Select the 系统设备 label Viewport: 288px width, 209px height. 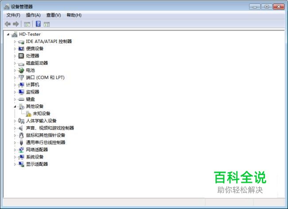click(35, 157)
